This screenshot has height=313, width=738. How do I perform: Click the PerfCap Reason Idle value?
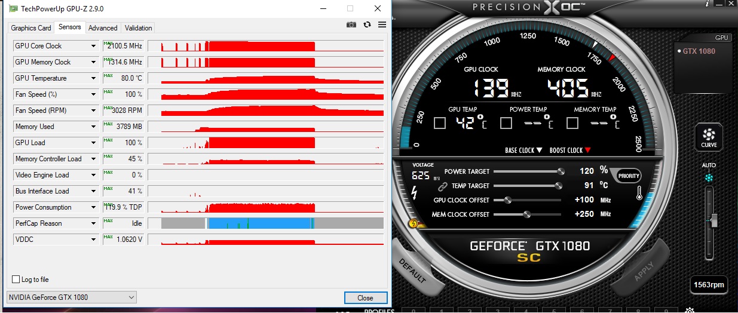click(x=123, y=223)
